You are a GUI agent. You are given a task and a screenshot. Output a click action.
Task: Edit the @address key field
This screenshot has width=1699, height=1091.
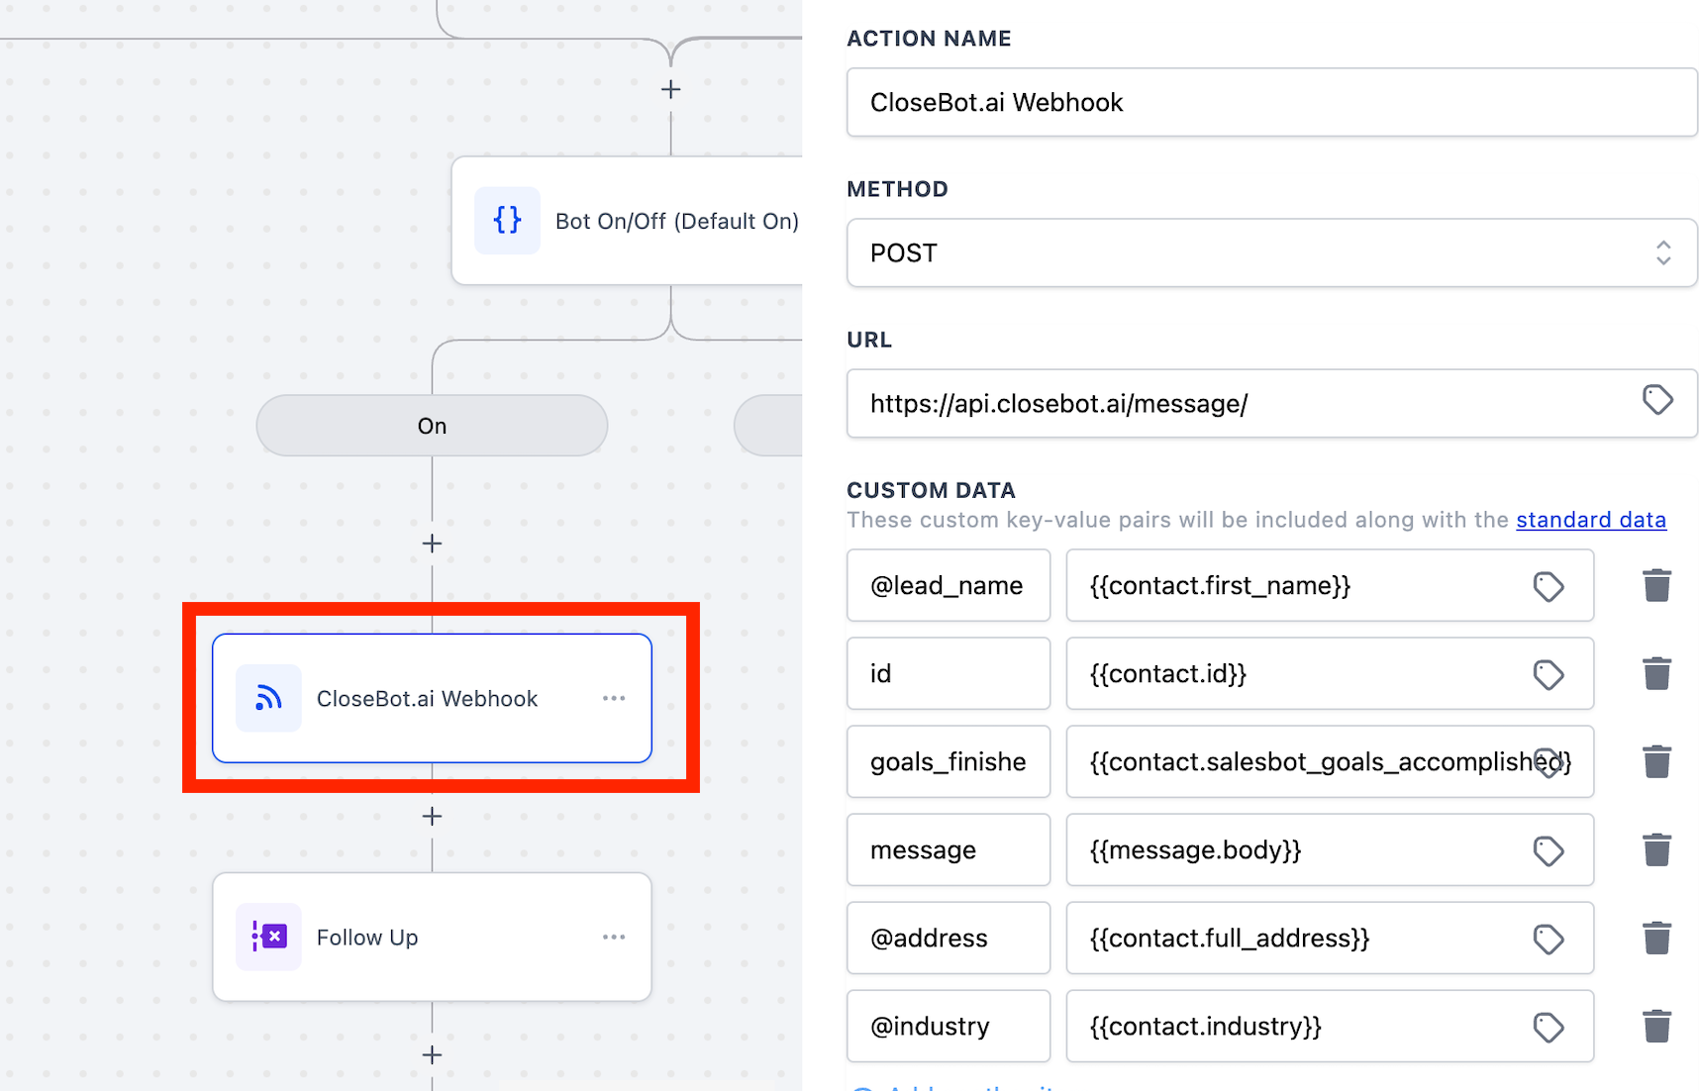pyautogui.click(x=948, y=938)
